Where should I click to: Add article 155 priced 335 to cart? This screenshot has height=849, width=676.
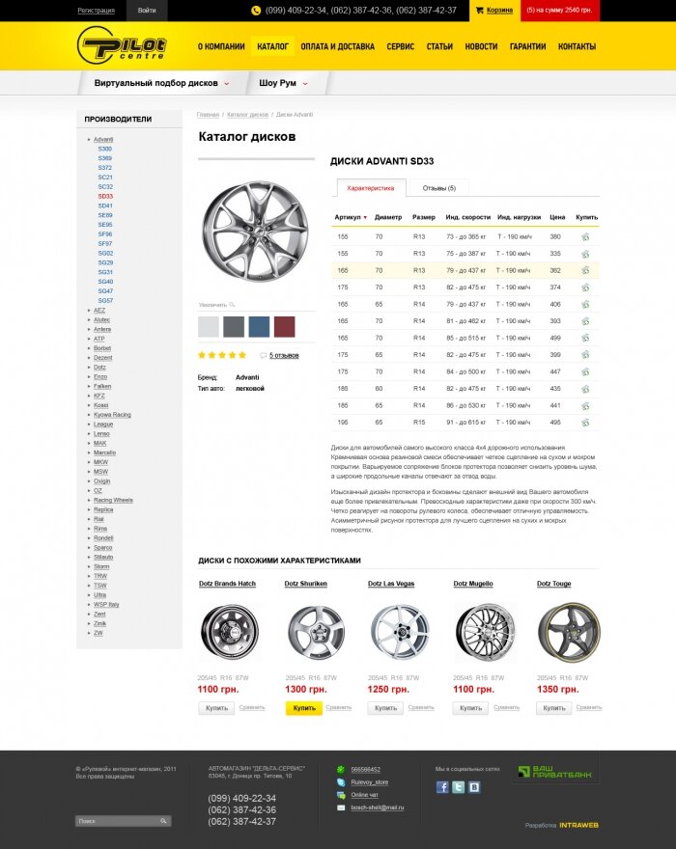(x=585, y=254)
